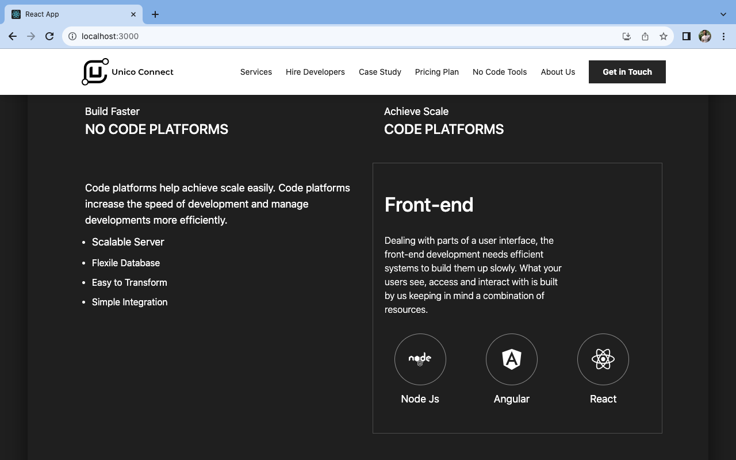Click the Unico Connect logo
This screenshot has width=736, height=460.
tap(128, 71)
